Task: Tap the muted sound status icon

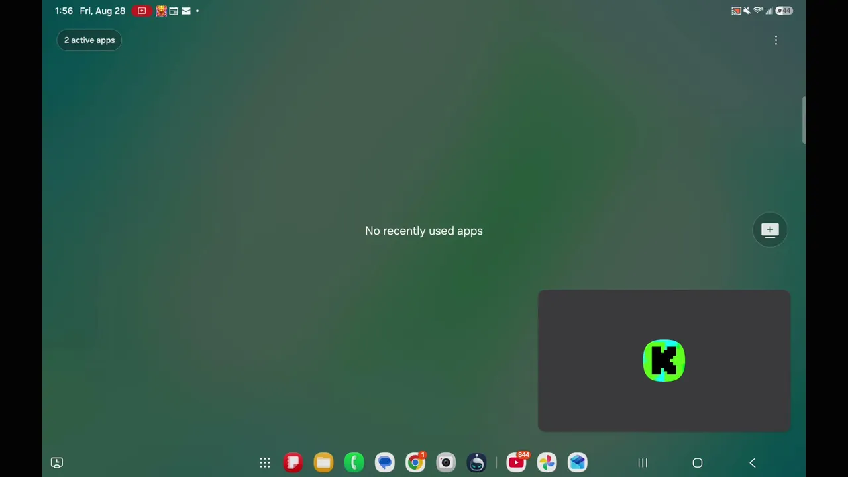Action: [x=747, y=11]
